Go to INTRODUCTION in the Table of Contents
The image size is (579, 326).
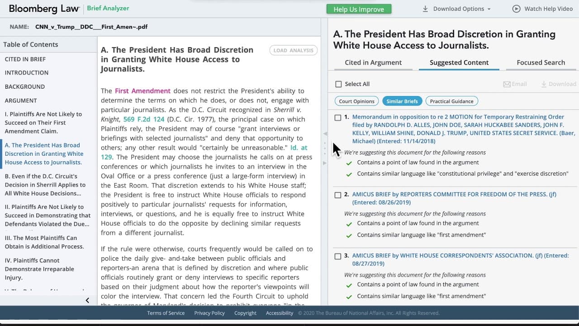click(27, 72)
